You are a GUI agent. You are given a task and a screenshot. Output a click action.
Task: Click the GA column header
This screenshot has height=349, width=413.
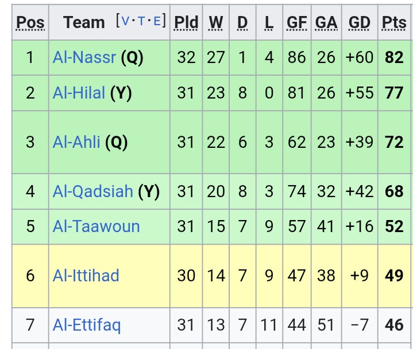coord(326,22)
